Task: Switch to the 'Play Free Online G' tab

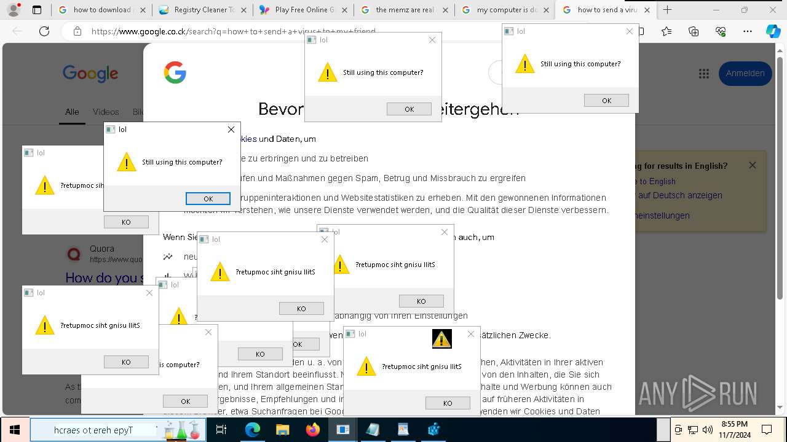Action: click(x=303, y=10)
